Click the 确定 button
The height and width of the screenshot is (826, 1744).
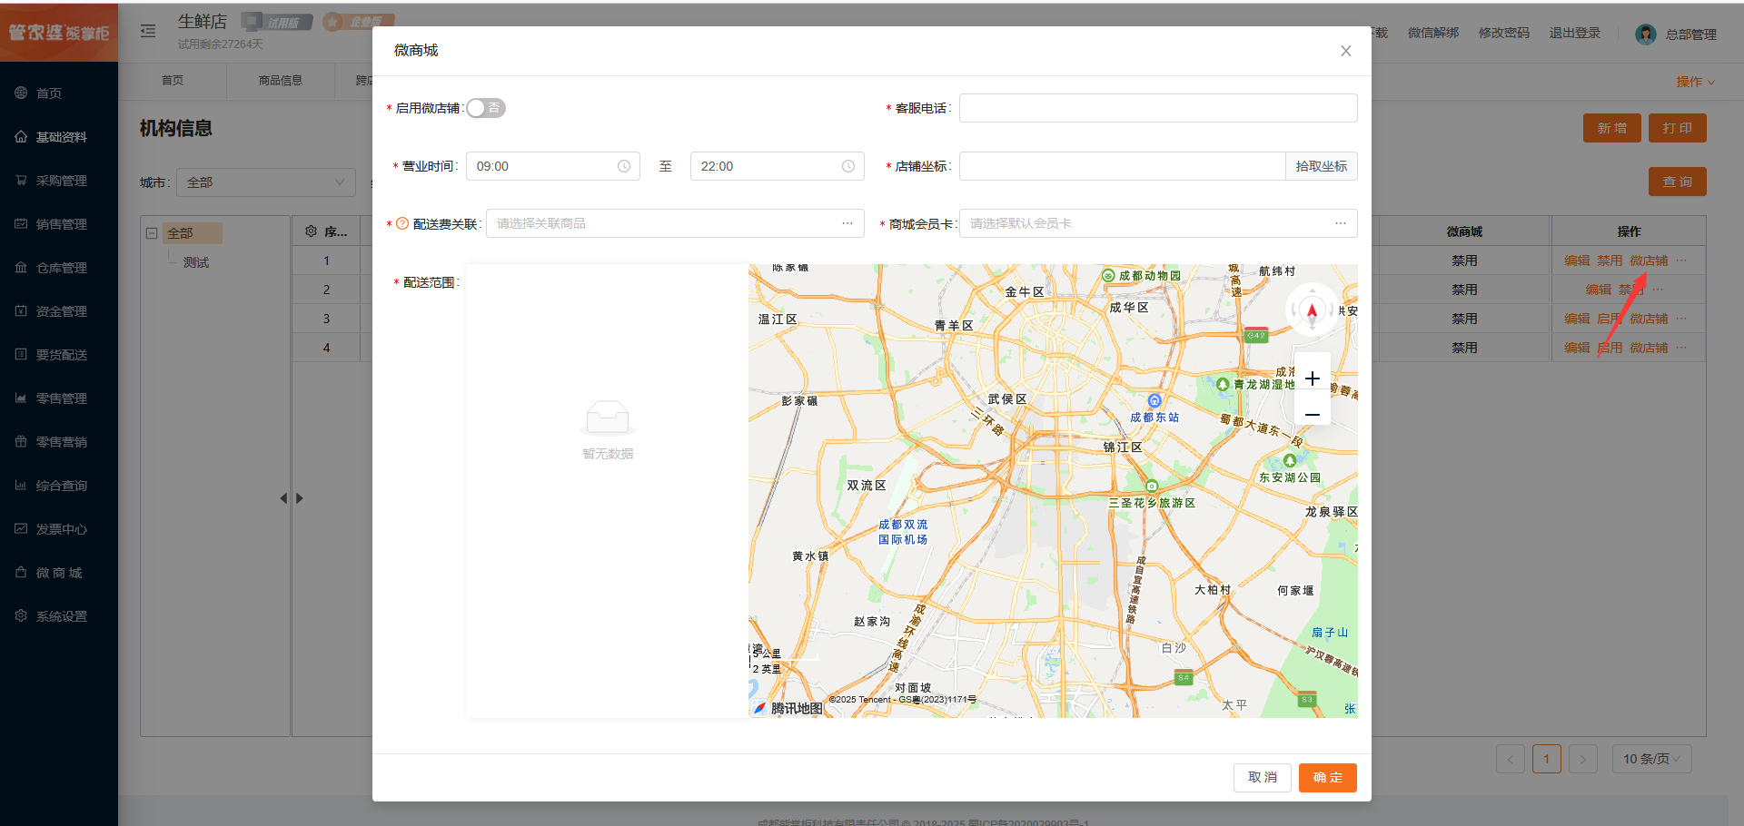[x=1327, y=777]
